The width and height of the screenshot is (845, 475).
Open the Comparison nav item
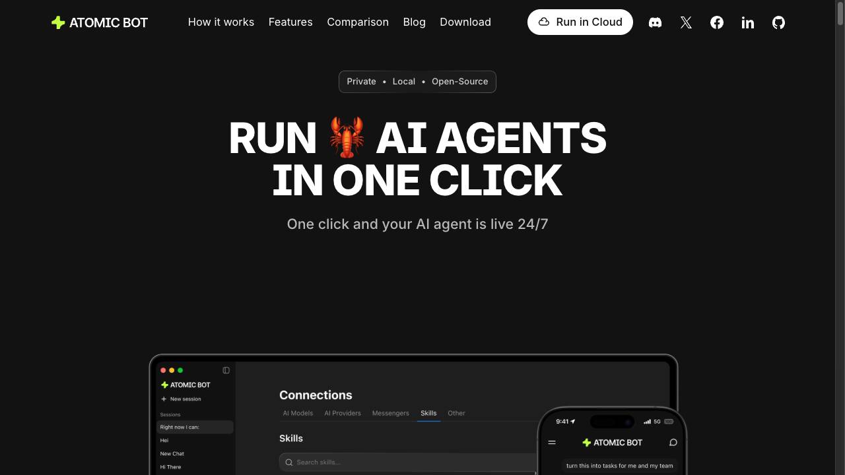[x=358, y=22]
